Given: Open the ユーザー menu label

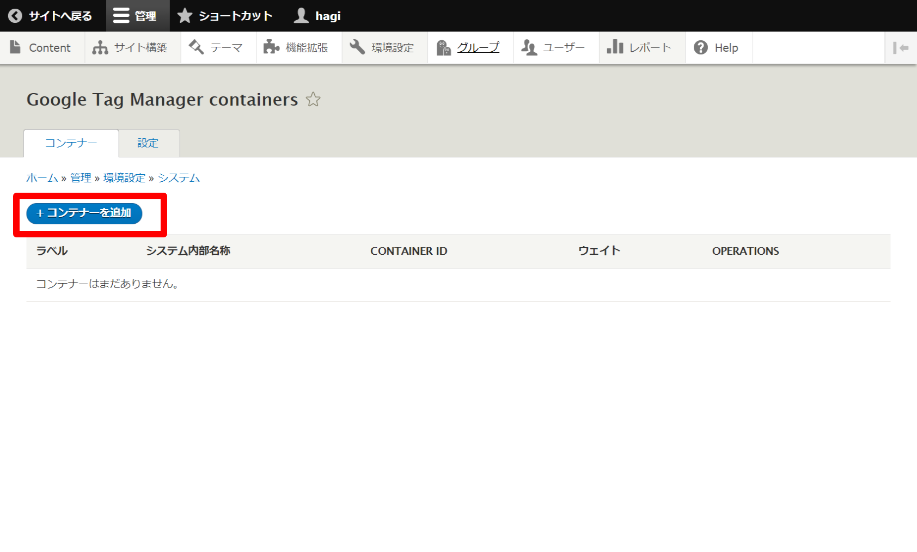Looking at the screenshot, I should tap(564, 48).
